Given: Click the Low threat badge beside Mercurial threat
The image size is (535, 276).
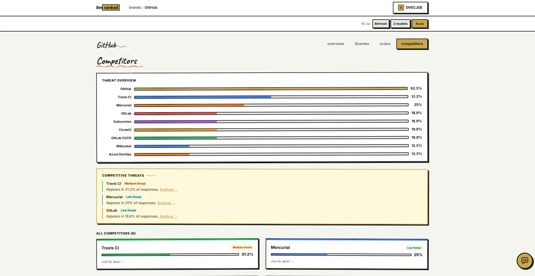Looking at the screenshot, I should [x=133, y=197].
